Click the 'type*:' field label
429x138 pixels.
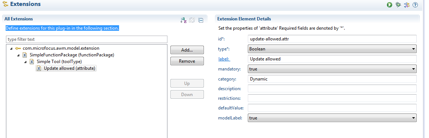(224, 49)
